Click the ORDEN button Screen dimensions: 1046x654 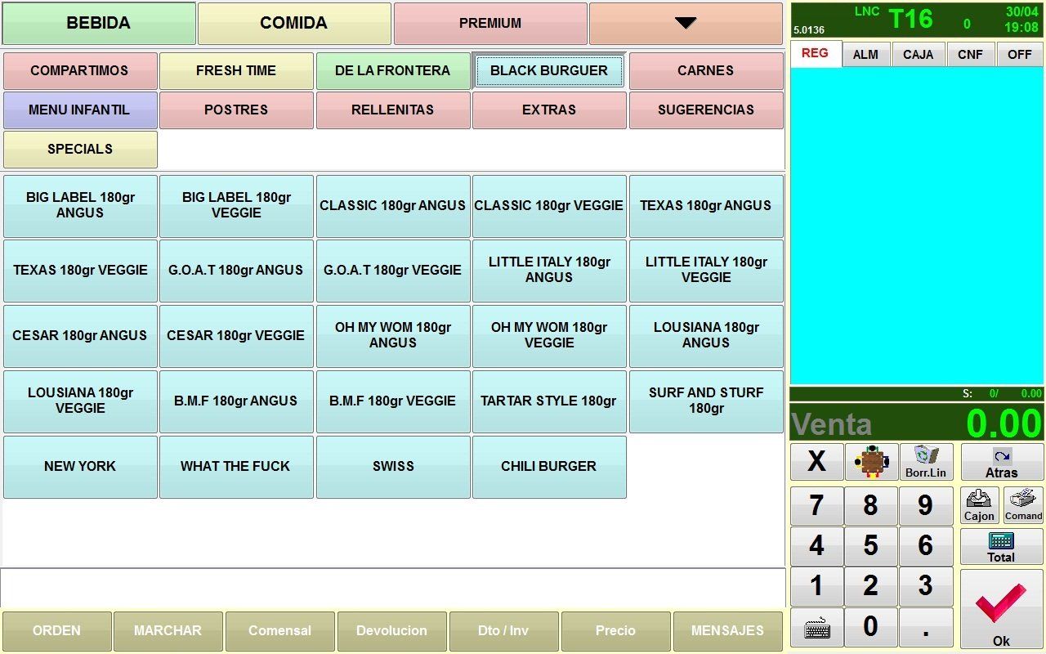click(x=56, y=631)
